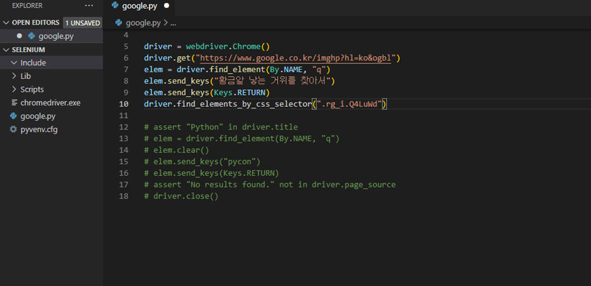Collapse the Include folder chevron
Image resolution: width=591 pixels, height=286 pixels.
point(14,63)
